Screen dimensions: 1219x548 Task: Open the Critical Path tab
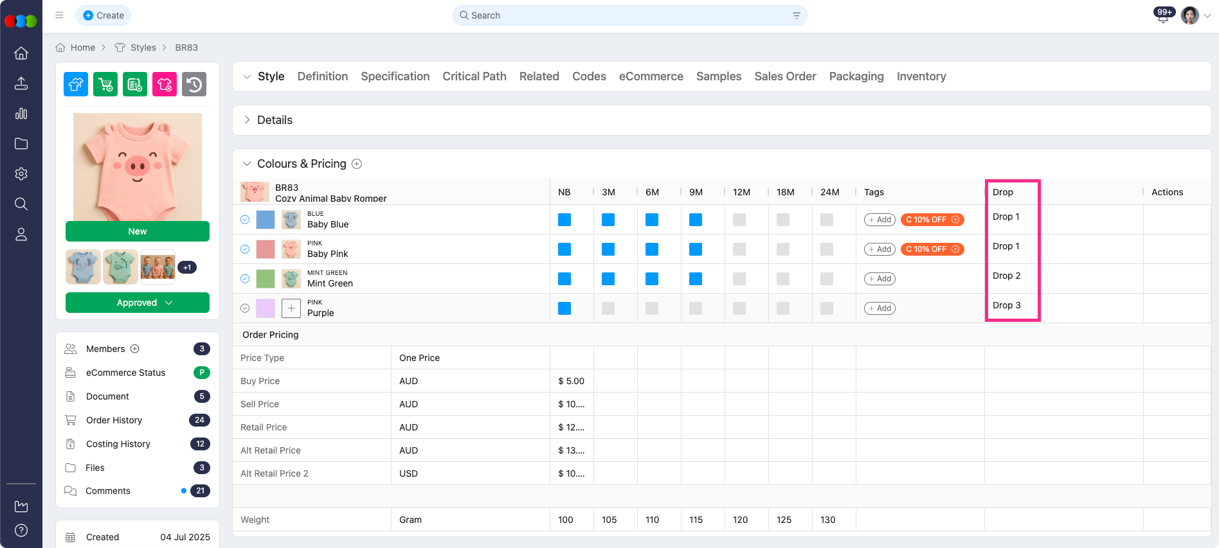click(x=474, y=76)
